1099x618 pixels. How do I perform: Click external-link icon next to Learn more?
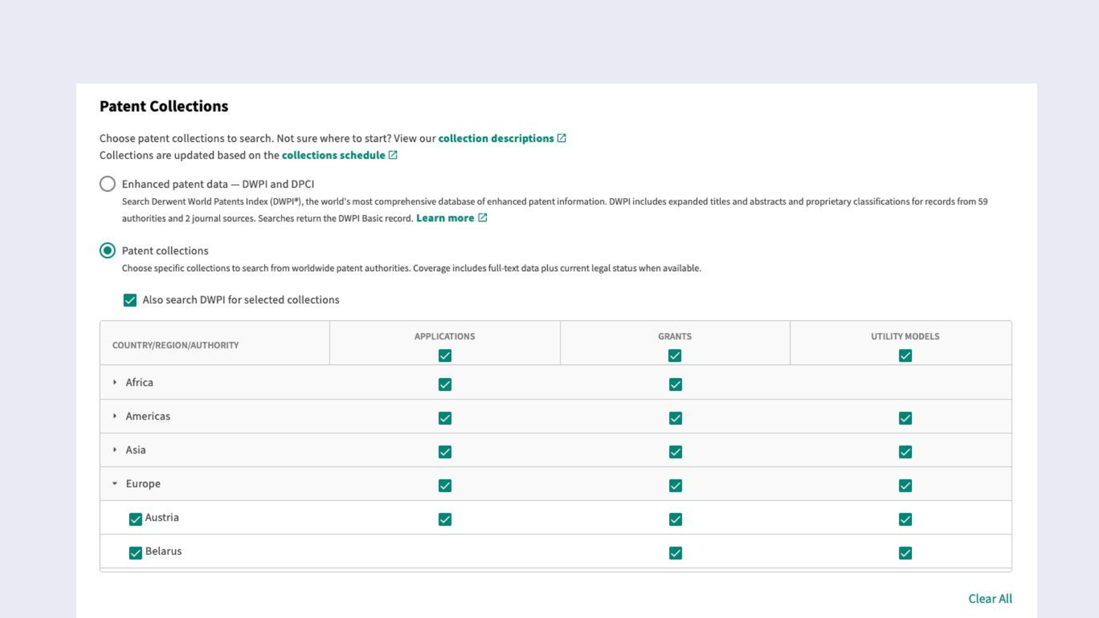[483, 217]
